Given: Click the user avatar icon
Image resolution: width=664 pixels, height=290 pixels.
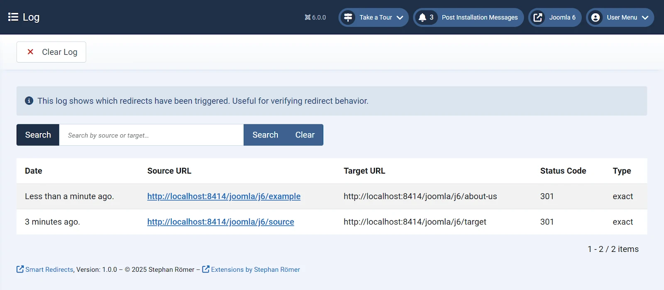Looking at the screenshot, I should [596, 17].
